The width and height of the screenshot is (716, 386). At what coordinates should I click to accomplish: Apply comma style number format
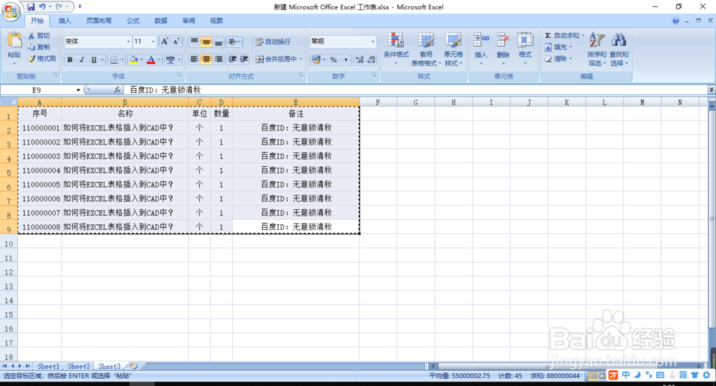click(346, 59)
